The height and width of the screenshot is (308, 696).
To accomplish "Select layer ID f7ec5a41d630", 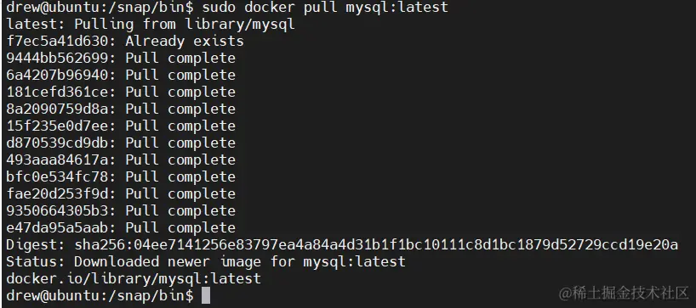I will point(57,42).
